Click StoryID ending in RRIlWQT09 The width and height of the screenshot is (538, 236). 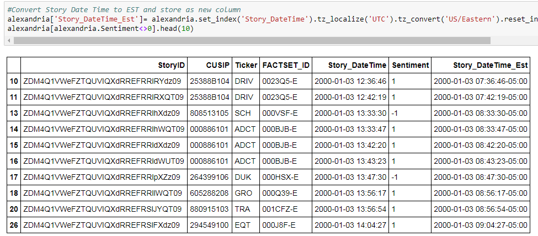click(103, 193)
